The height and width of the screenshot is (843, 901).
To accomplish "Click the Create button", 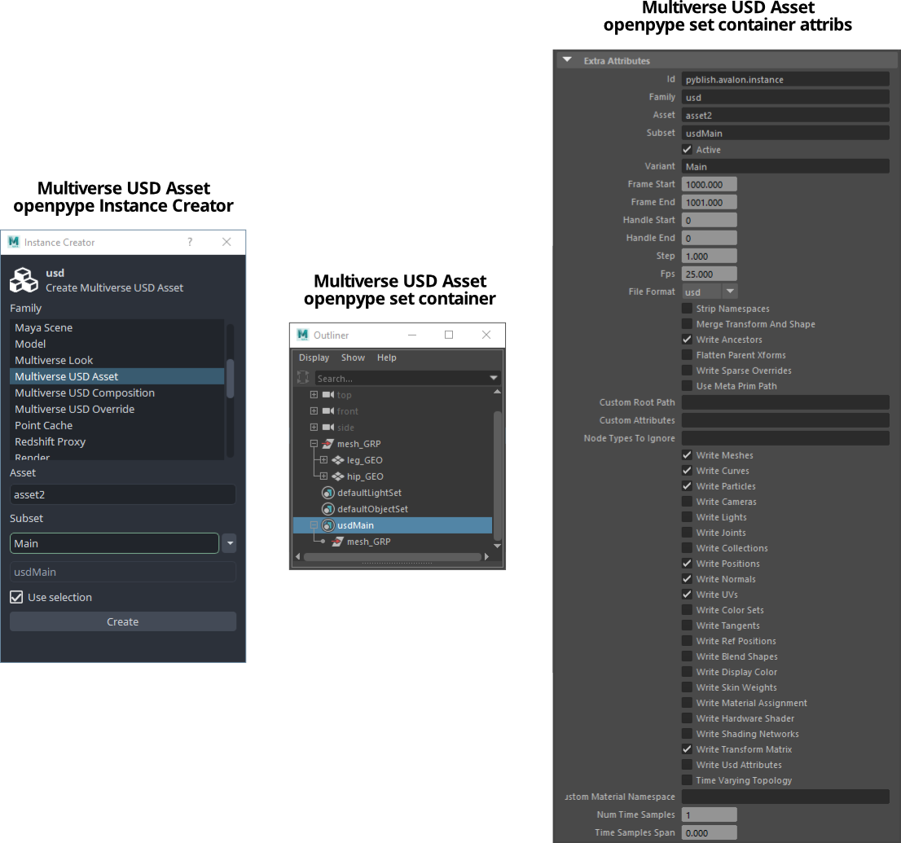I will [123, 621].
